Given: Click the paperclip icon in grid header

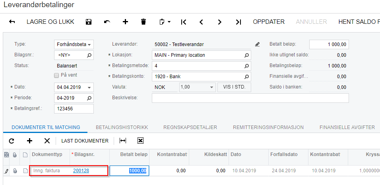Looking at the screenshot, I should pos(15,154).
